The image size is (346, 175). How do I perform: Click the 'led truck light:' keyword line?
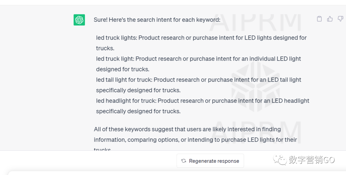198,59
